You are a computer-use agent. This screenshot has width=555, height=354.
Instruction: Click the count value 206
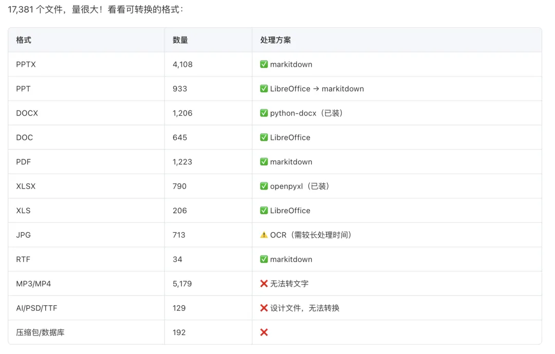[x=180, y=211]
